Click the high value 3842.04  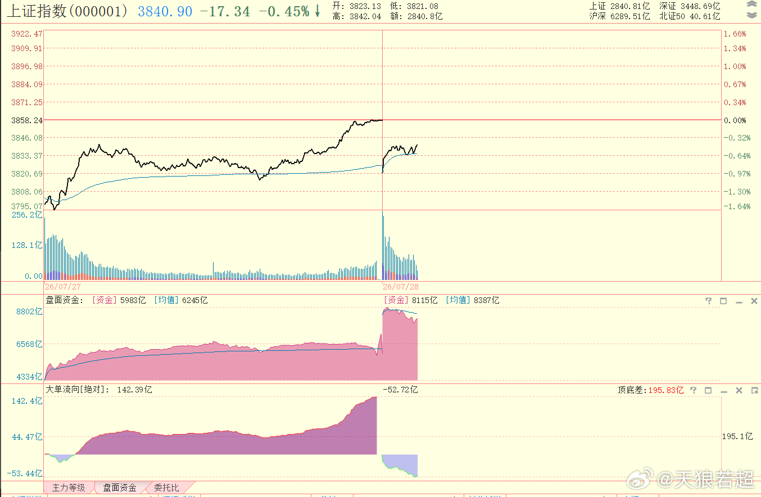365,16
